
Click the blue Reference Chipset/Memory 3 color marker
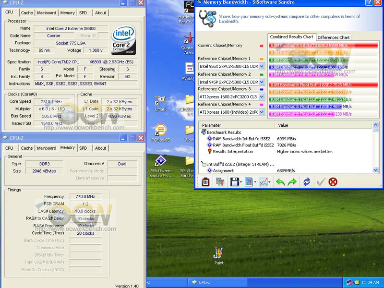(261, 89)
